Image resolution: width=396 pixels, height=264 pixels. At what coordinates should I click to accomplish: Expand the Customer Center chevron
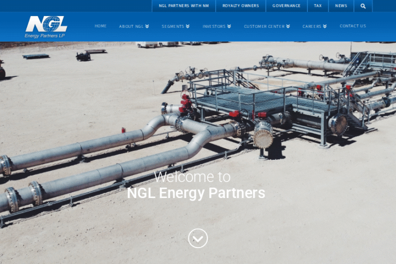pyautogui.click(x=288, y=26)
